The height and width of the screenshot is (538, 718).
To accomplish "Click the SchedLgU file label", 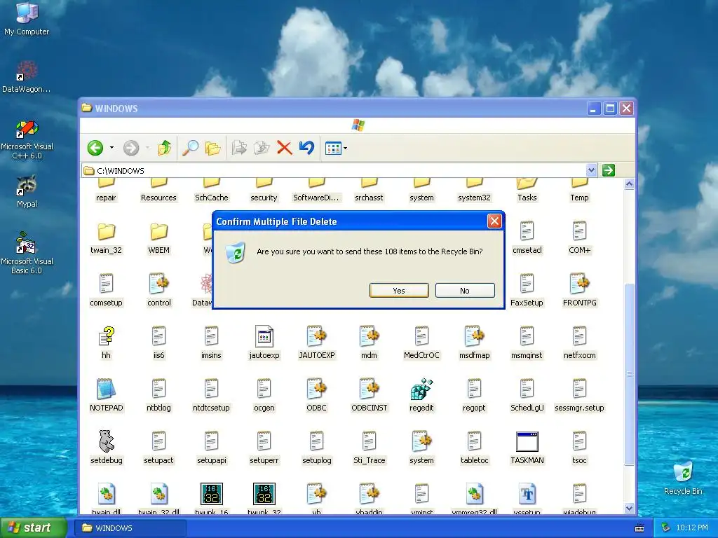I will [x=527, y=408].
